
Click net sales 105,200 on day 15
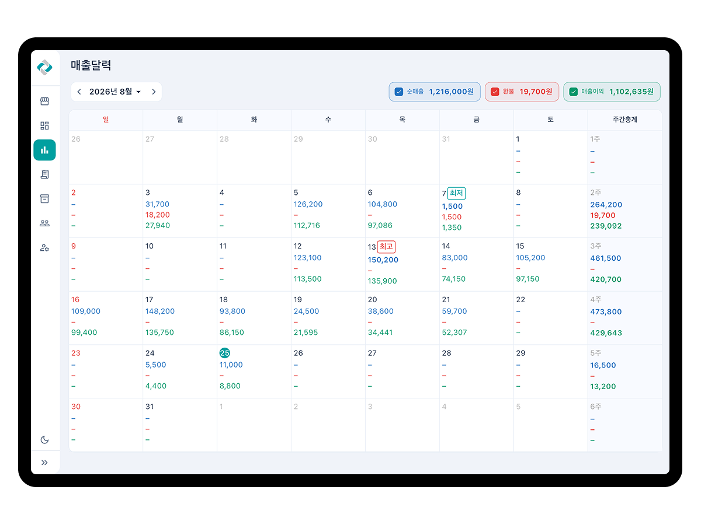(530, 258)
